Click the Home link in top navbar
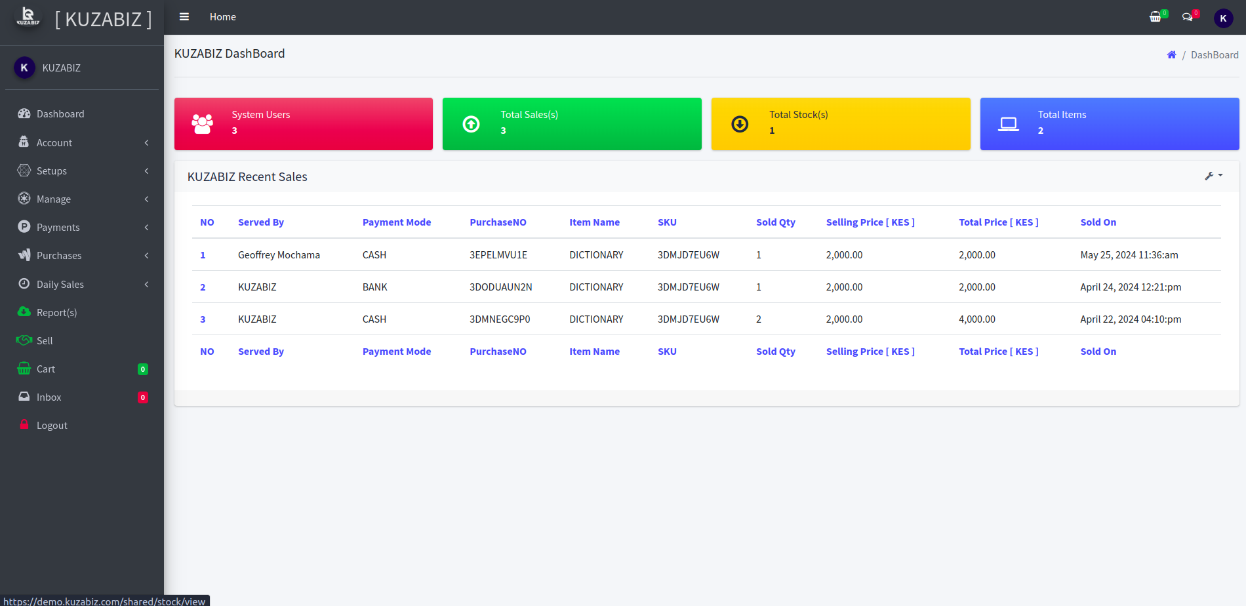Screen dimensions: 1246x606 click(x=222, y=17)
